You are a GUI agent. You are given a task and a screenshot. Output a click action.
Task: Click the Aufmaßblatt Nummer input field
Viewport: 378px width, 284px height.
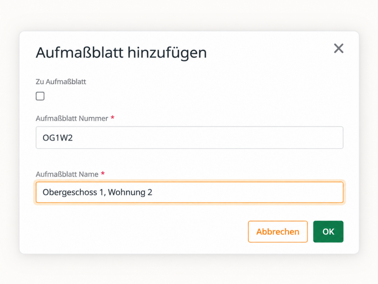(189, 138)
